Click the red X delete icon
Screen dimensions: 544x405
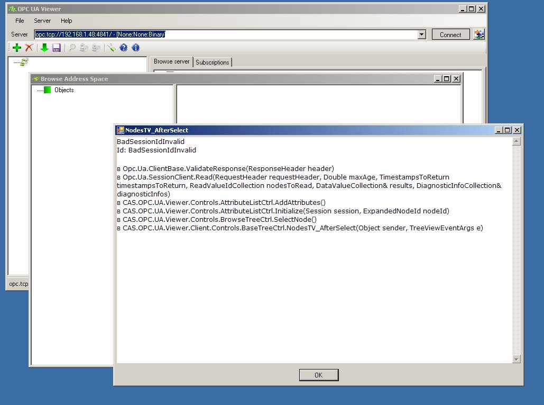tap(29, 48)
